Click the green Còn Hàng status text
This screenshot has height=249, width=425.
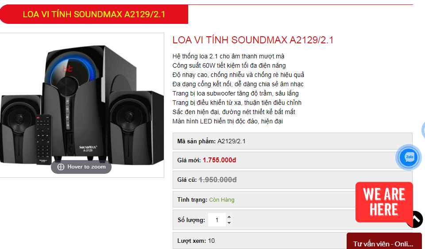pyautogui.click(x=222, y=200)
